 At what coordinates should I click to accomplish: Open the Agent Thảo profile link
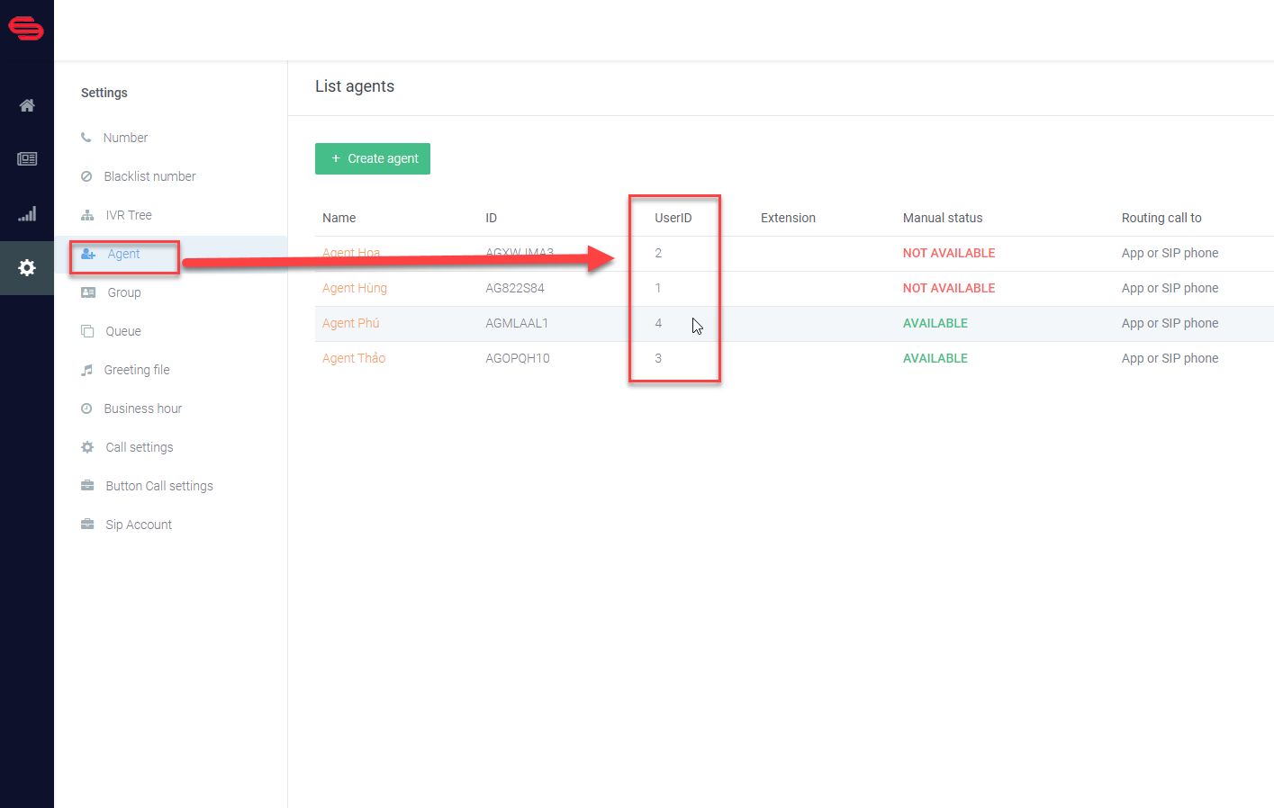point(353,358)
